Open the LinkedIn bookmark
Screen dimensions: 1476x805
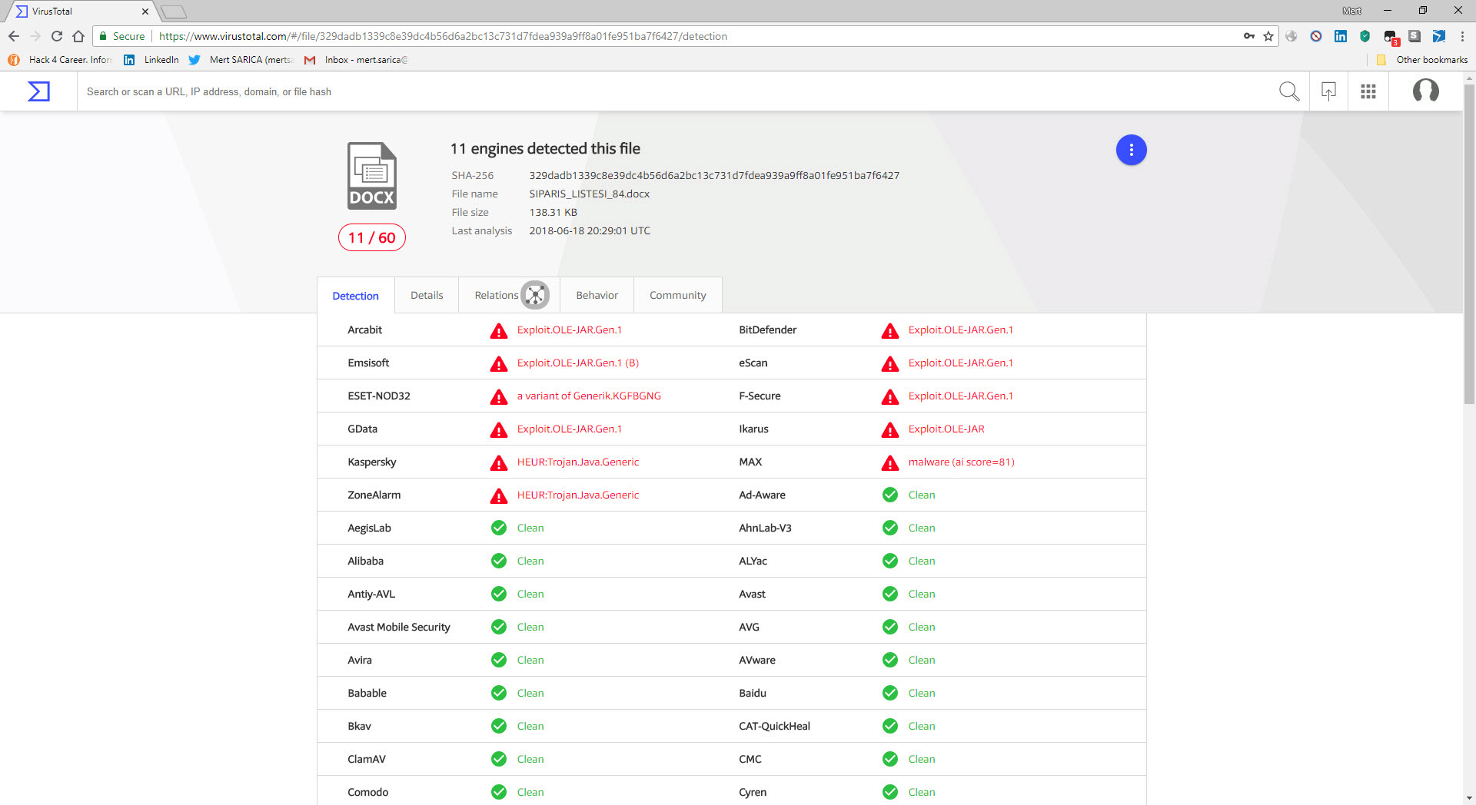click(x=151, y=60)
